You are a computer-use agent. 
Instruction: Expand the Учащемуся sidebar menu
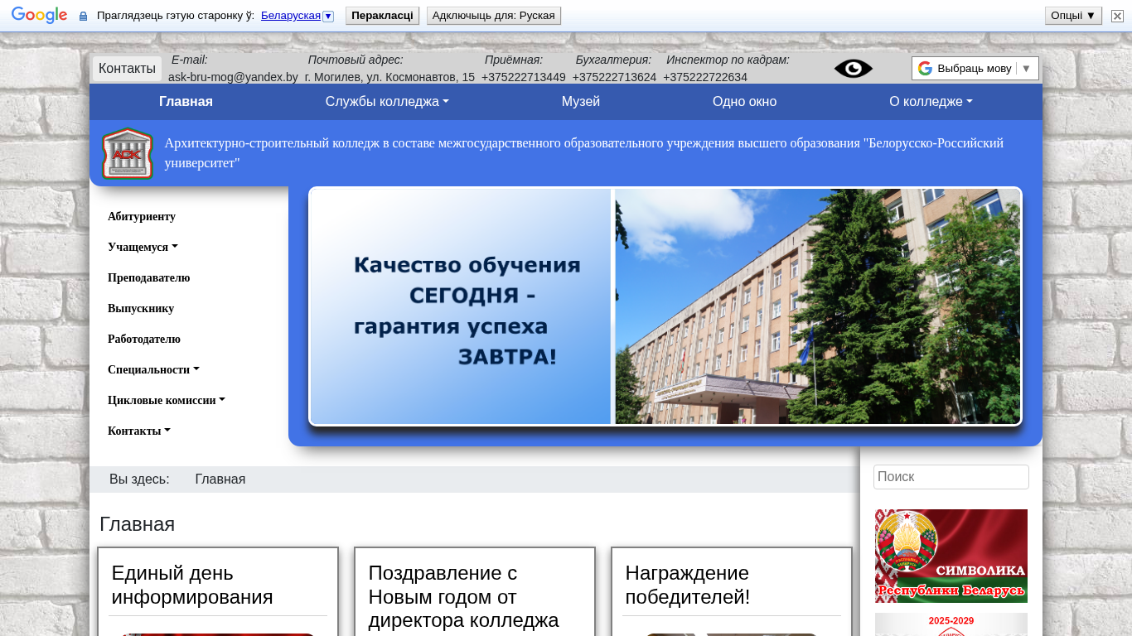[143, 248]
